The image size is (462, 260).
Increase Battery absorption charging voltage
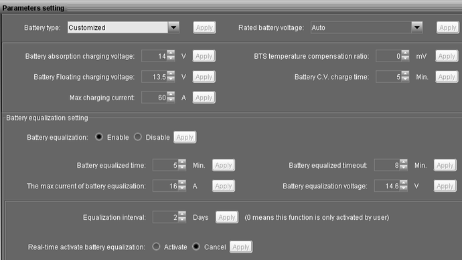[x=171, y=53]
